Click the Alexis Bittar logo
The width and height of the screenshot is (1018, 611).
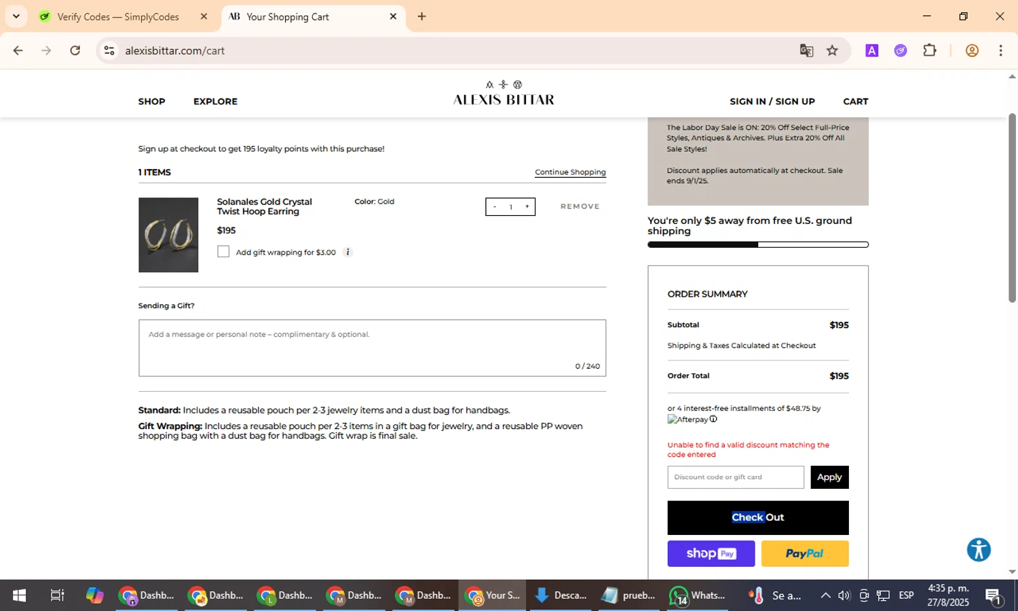click(504, 93)
